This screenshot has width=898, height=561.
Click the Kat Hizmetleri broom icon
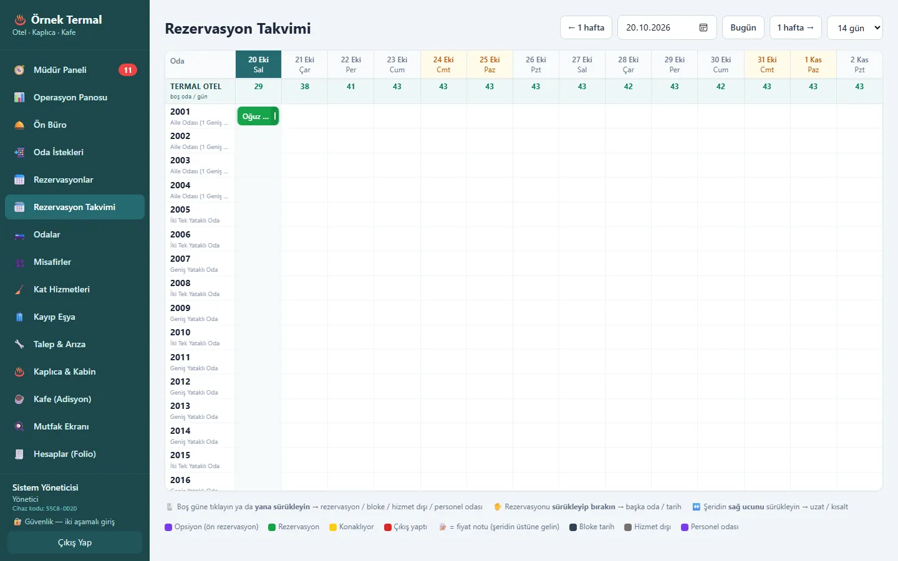coord(19,289)
